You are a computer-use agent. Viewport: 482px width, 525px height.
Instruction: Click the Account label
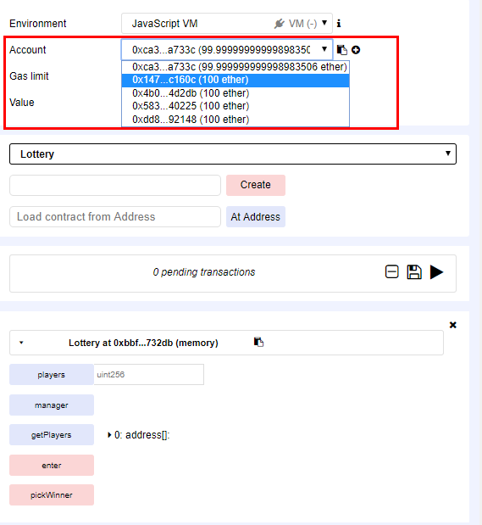(x=28, y=50)
